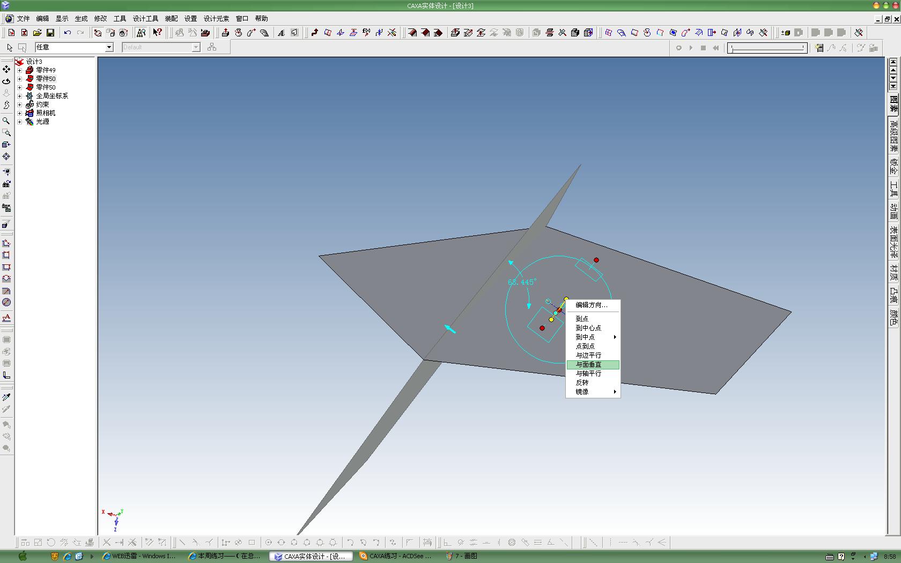Image resolution: width=901 pixels, height=563 pixels.
Task: Choose 与轴平行 in the context menu
Action: click(x=593, y=374)
